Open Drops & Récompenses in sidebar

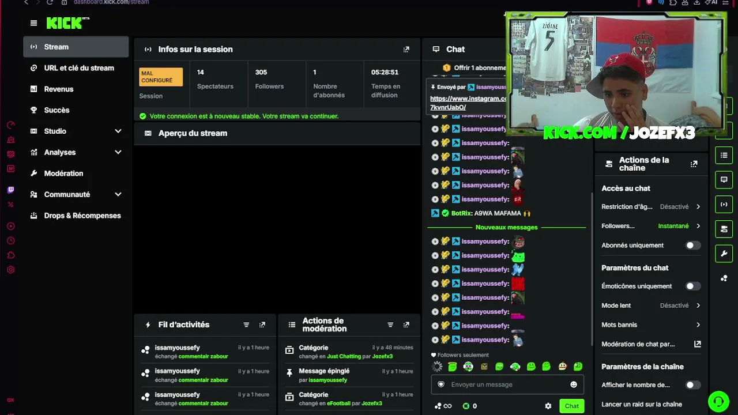[76, 216]
